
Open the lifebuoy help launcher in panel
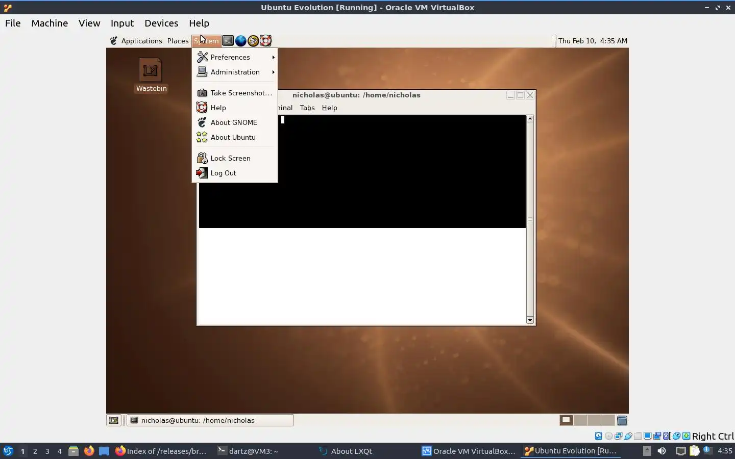point(265,41)
